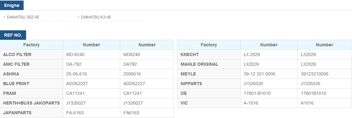
Task: Select the ALCO FILTER factory cell
Action: point(31,55)
